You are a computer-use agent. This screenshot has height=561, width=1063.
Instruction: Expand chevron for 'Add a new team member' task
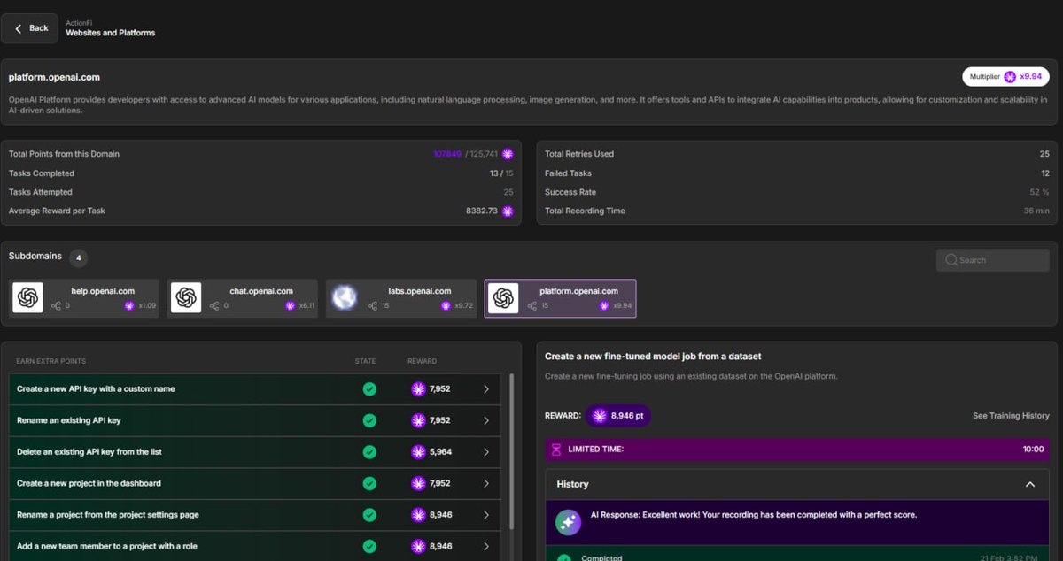pos(485,546)
